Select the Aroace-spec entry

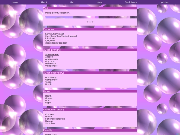pos(52,59)
